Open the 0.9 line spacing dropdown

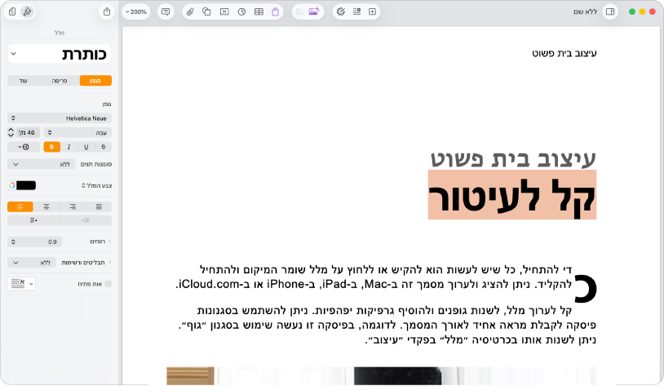pyautogui.click(x=35, y=242)
